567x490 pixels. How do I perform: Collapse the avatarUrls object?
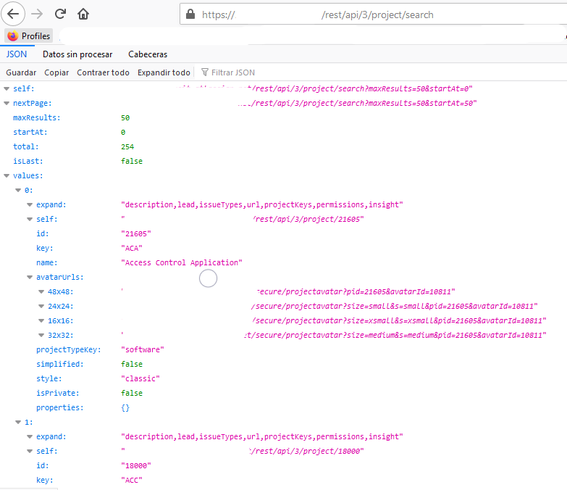30,277
